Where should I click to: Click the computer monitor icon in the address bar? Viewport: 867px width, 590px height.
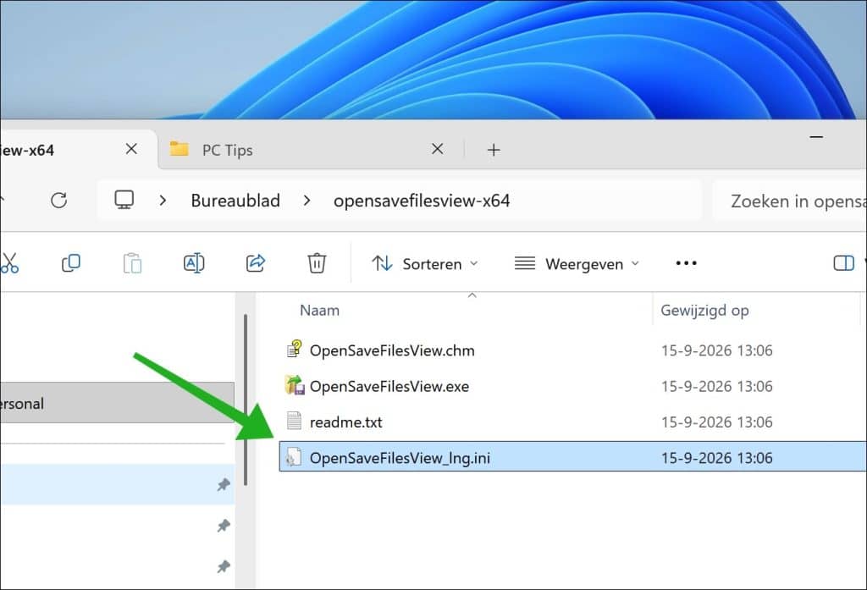tap(124, 200)
